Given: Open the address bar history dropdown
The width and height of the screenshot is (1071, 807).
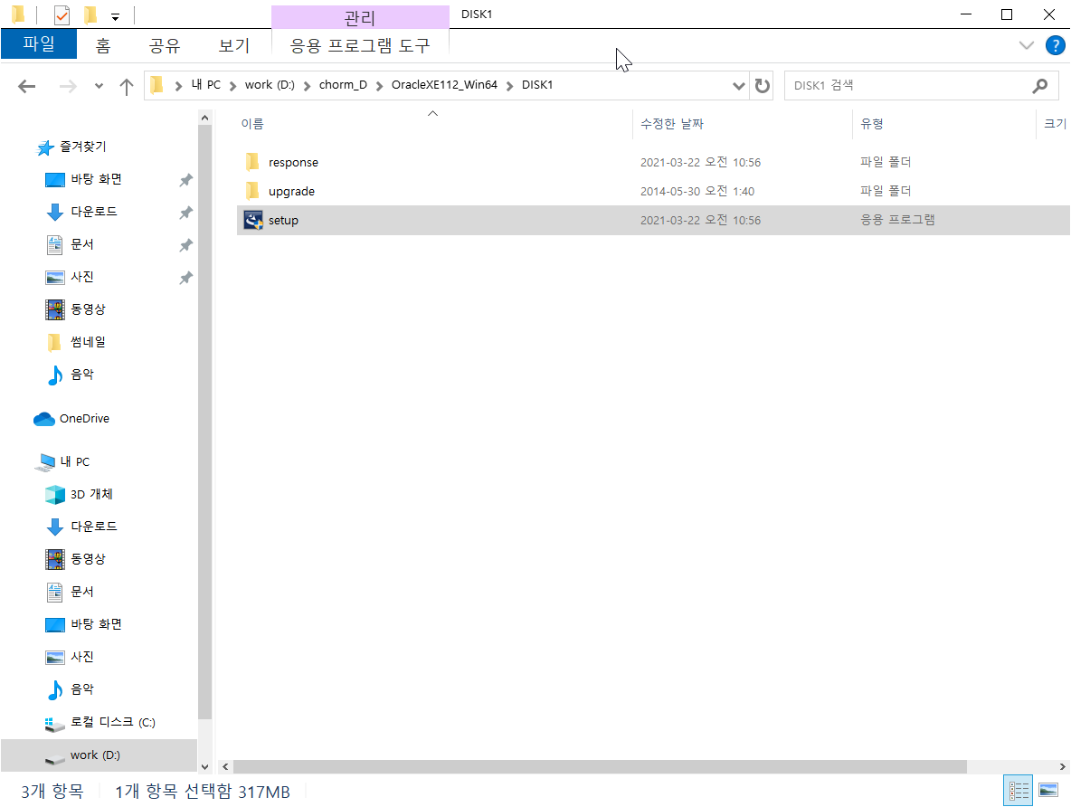Looking at the screenshot, I should pyautogui.click(x=738, y=86).
